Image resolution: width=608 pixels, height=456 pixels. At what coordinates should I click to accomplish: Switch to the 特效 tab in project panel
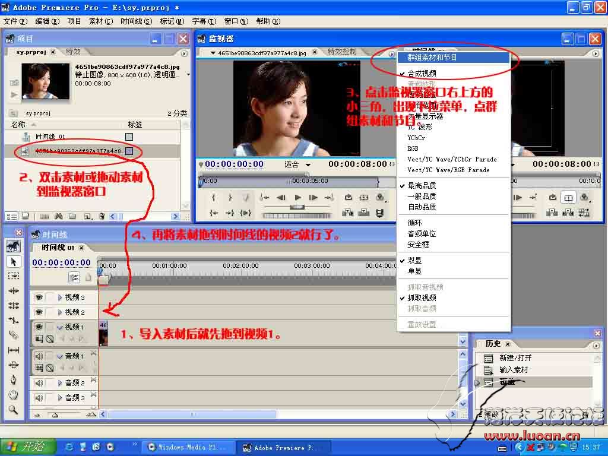click(x=73, y=51)
